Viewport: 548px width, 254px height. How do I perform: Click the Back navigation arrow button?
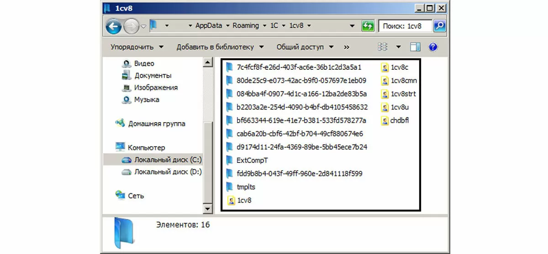click(x=114, y=26)
